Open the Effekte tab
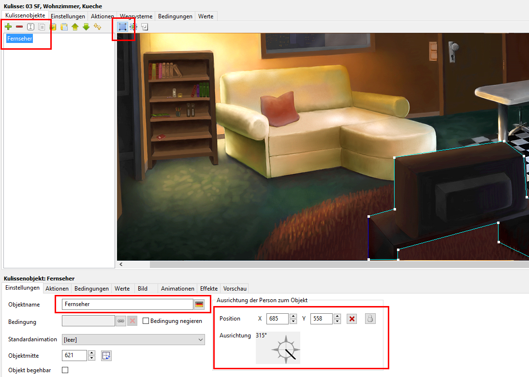 (209, 288)
